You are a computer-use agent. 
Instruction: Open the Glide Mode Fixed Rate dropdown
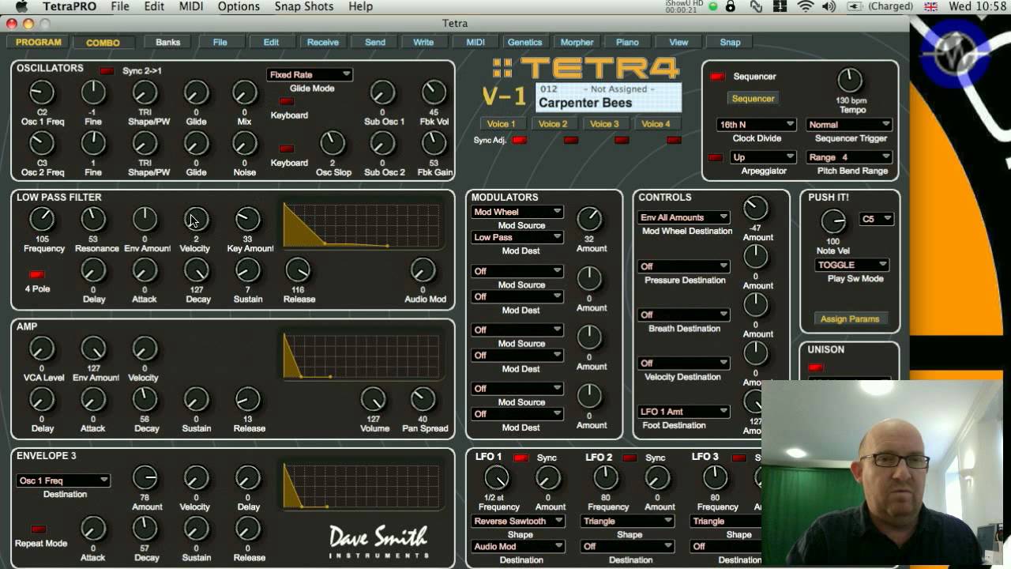point(310,74)
